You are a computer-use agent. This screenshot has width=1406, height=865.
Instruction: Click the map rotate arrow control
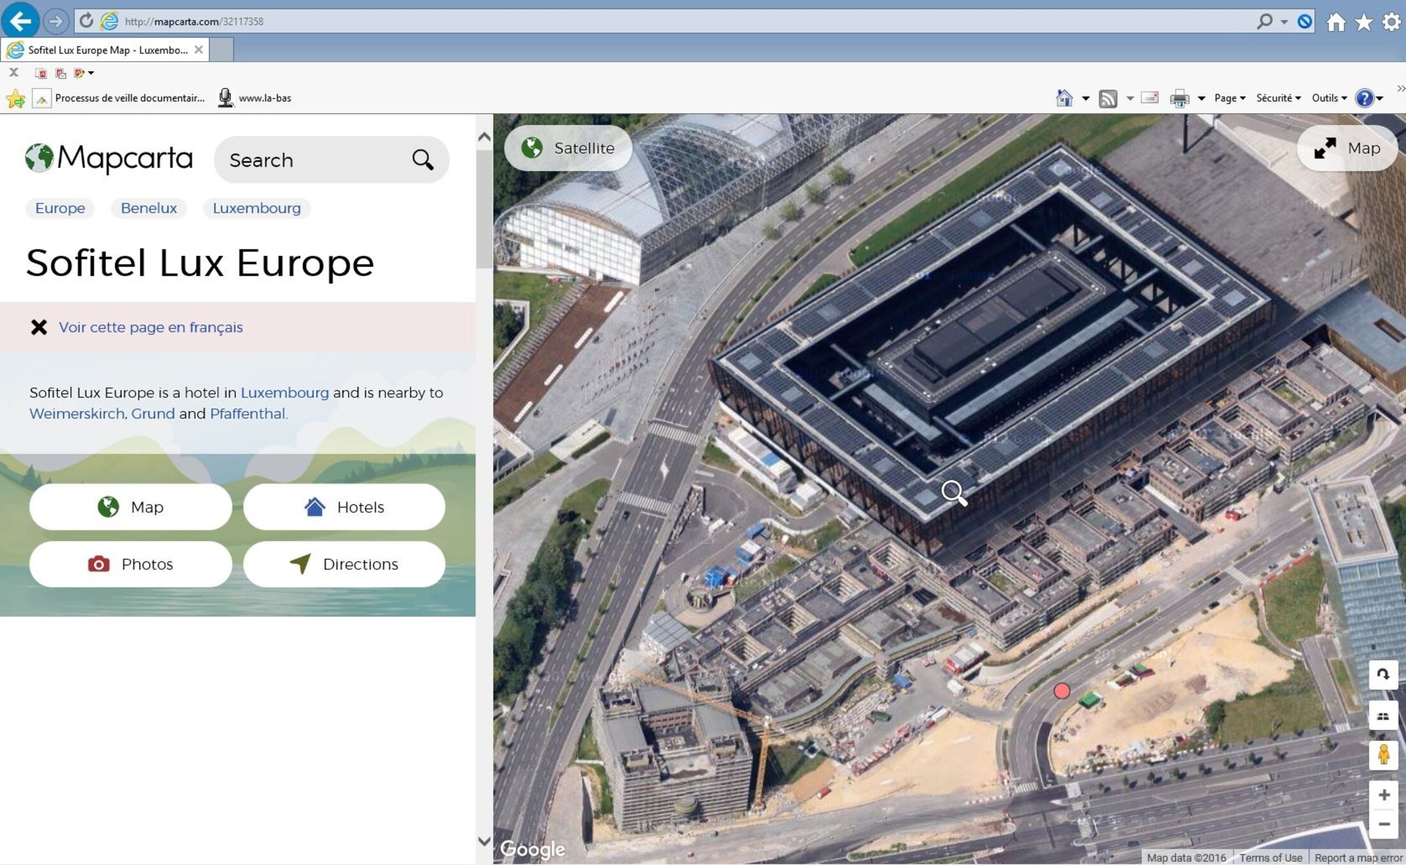1383,674
